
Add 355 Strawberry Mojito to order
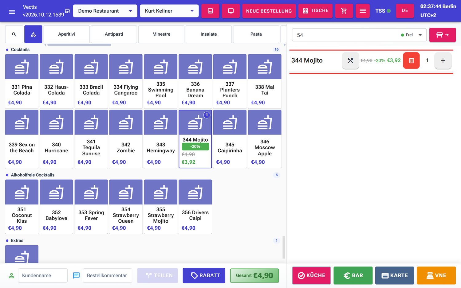click(161, 207)
